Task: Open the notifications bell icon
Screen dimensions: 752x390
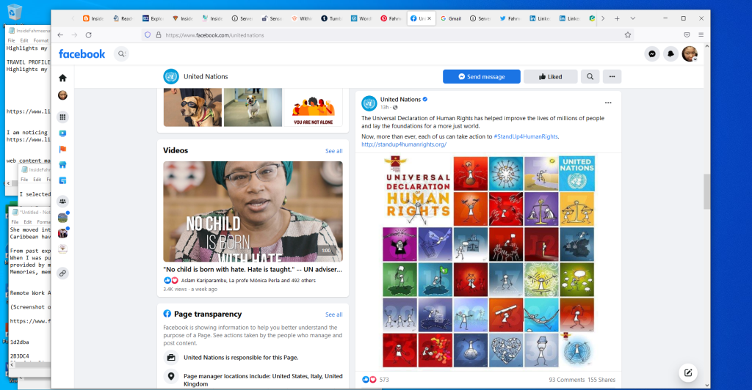Action: [x=670, y=54]
